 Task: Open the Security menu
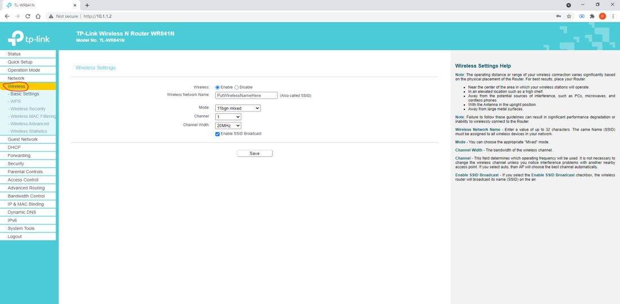click(28, 164)
